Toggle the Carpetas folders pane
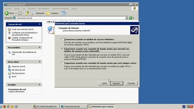 (x=52, y=13)
